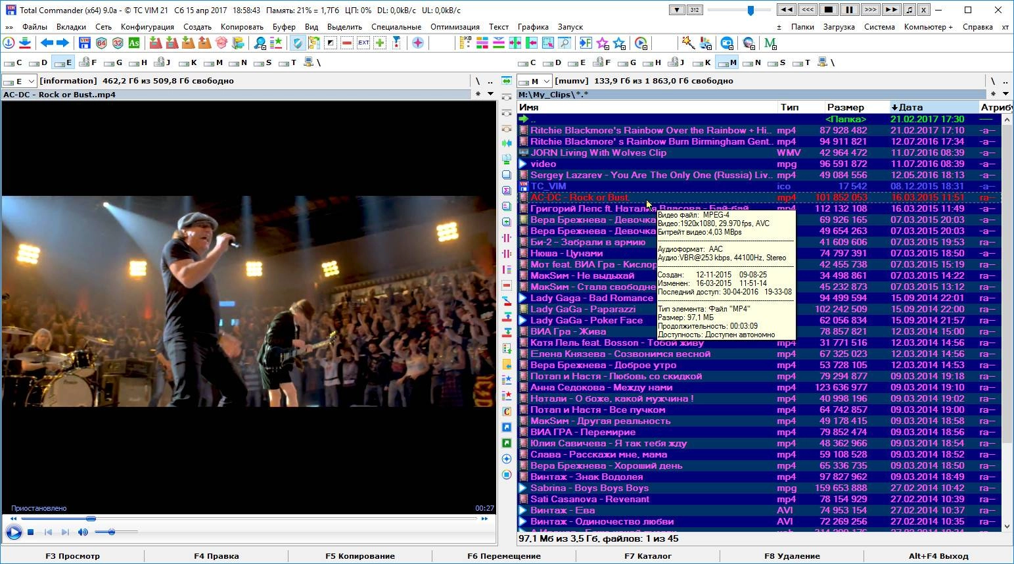Open left panel history down arrow
The width and height of the screenshot is (1014, 564).
coord(490,94)
